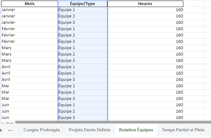Pick the 160 hours cell for Février Équipe 2
This screenshot has width=211, height=138.
[x=145, y=35]
